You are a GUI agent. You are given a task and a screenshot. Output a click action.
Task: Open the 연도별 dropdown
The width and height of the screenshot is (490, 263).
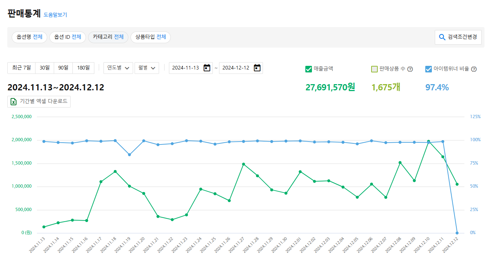(x=118, y=68)
